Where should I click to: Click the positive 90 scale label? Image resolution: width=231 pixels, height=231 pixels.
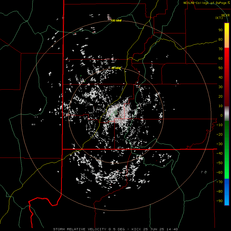pyautogui.click(x=220, y=30)
